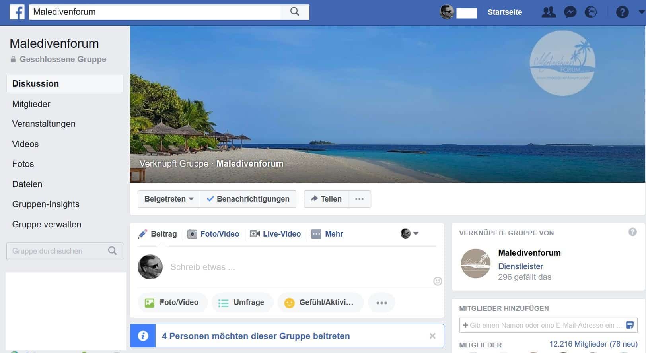Click the blue info icon on notice
This screenshot has height=353, width=646.
[143, 336]
